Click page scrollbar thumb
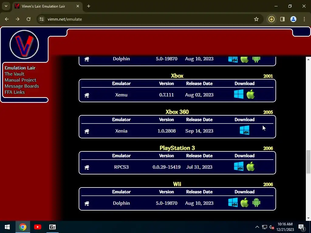This screenshot has width=311, height=233. pyautogui.click(x=308, y=162)
